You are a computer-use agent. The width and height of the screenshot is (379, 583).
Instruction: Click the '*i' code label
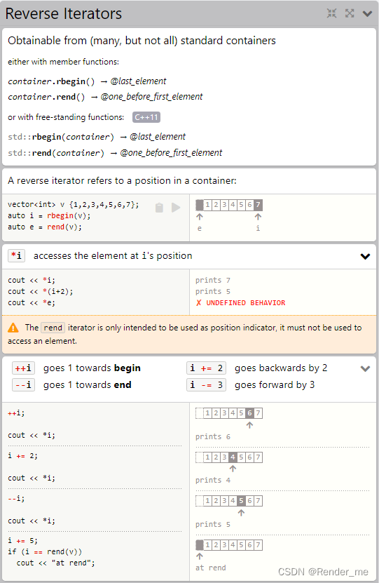pos(17,256)
